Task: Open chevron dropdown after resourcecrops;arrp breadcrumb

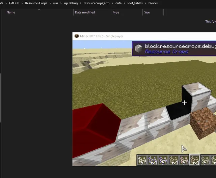Action: click(112, 3)
